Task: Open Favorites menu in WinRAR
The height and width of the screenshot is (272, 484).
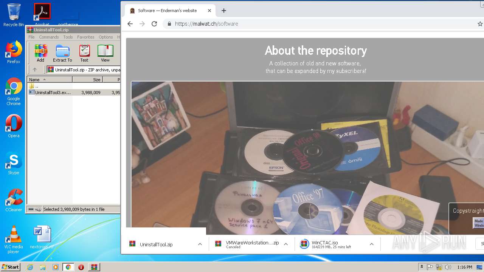Action: pyautogui.click(x=86, y=37)
